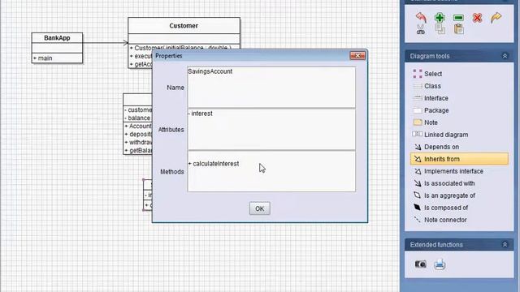This screenshot has width=520, height=292.
Task: Click the balance attribute row in diagram
Action: (138, 118)
